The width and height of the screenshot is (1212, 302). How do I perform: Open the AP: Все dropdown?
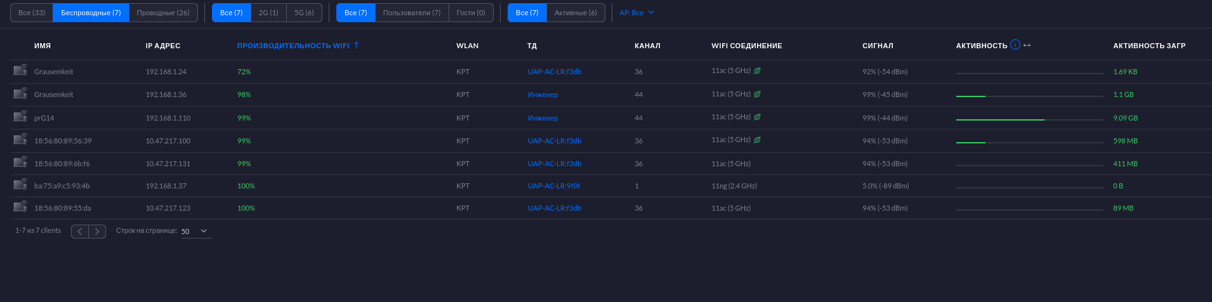[636, 13]
